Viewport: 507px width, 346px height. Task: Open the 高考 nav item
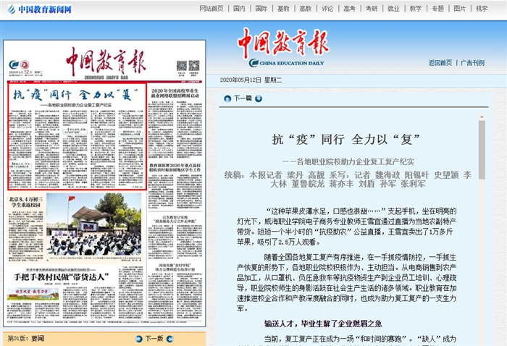[x=349, y=9]
